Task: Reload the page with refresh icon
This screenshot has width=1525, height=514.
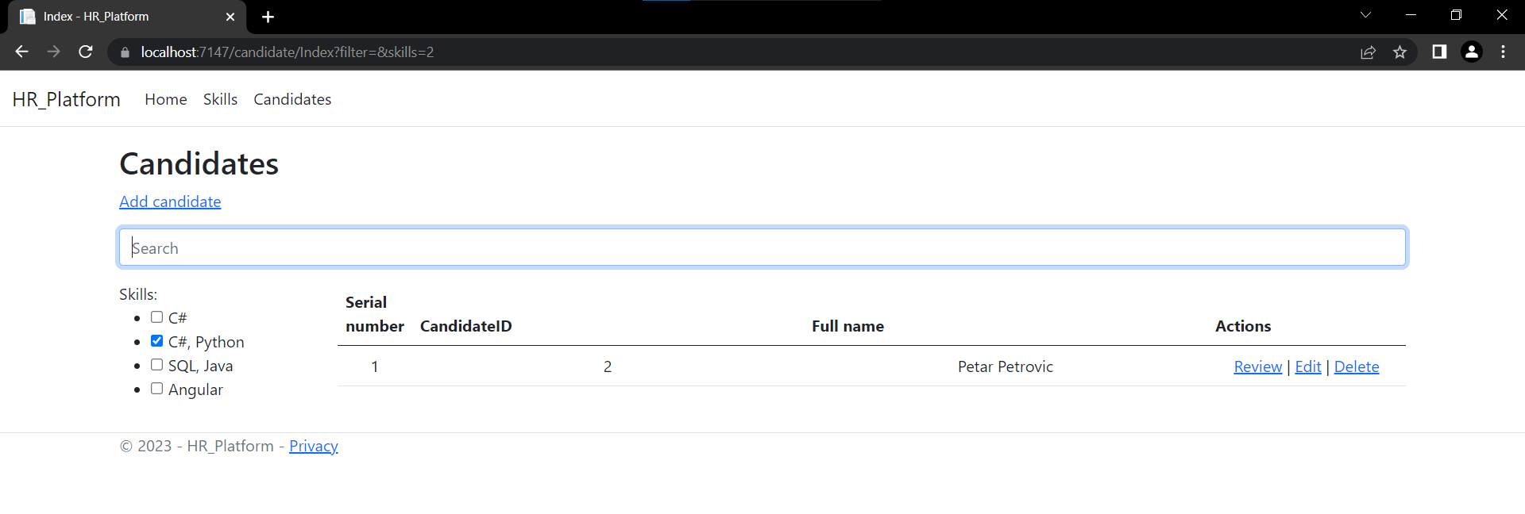Action: 86,52
